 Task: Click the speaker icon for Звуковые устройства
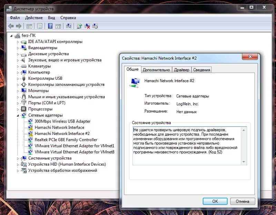tap(23, 60)
